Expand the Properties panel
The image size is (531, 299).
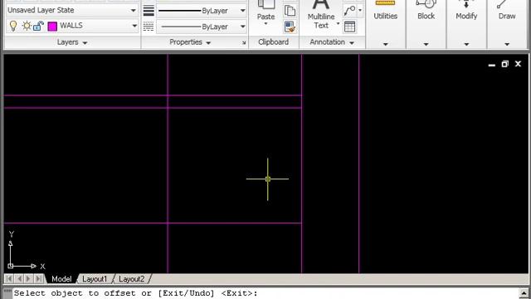click(190, 42)
